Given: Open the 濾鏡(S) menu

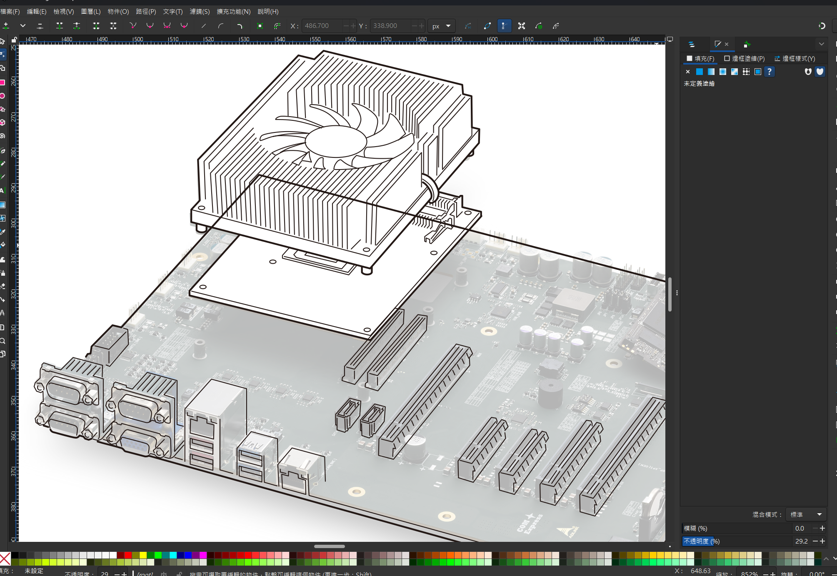Looking at the screenshot, I should [200, 12].
